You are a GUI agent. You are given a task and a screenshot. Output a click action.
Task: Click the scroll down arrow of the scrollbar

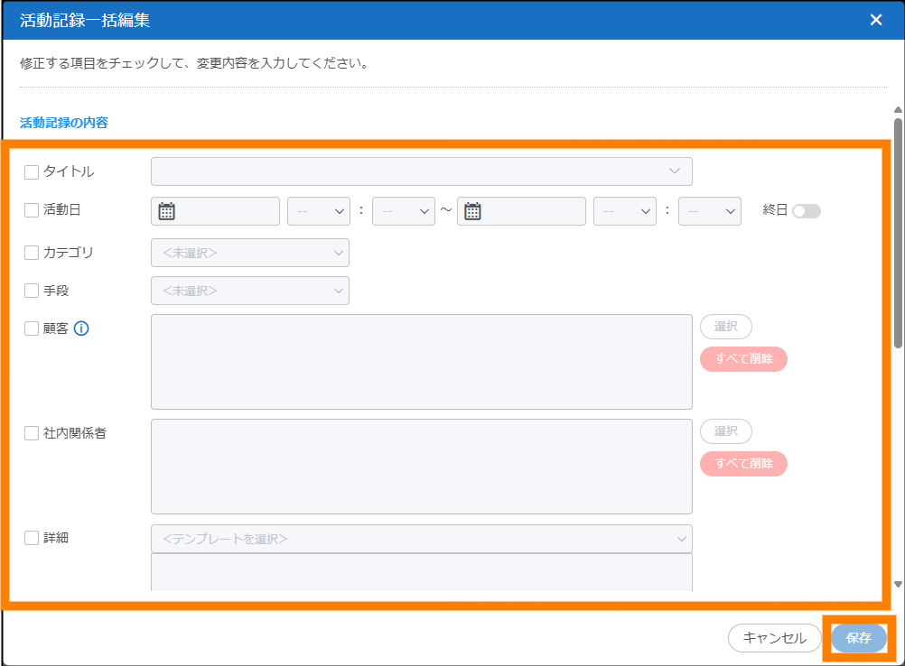tap(898, 584)
